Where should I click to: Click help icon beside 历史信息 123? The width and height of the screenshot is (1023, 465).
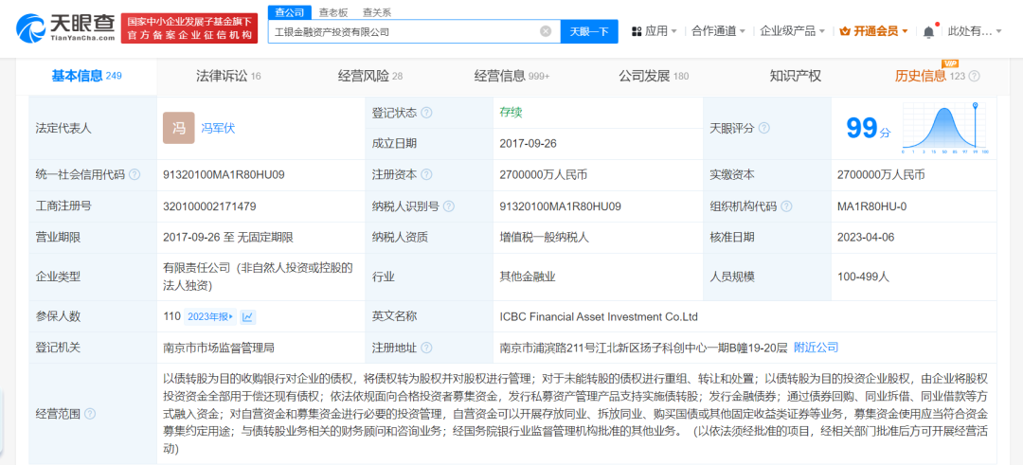[x=974, y=77]
